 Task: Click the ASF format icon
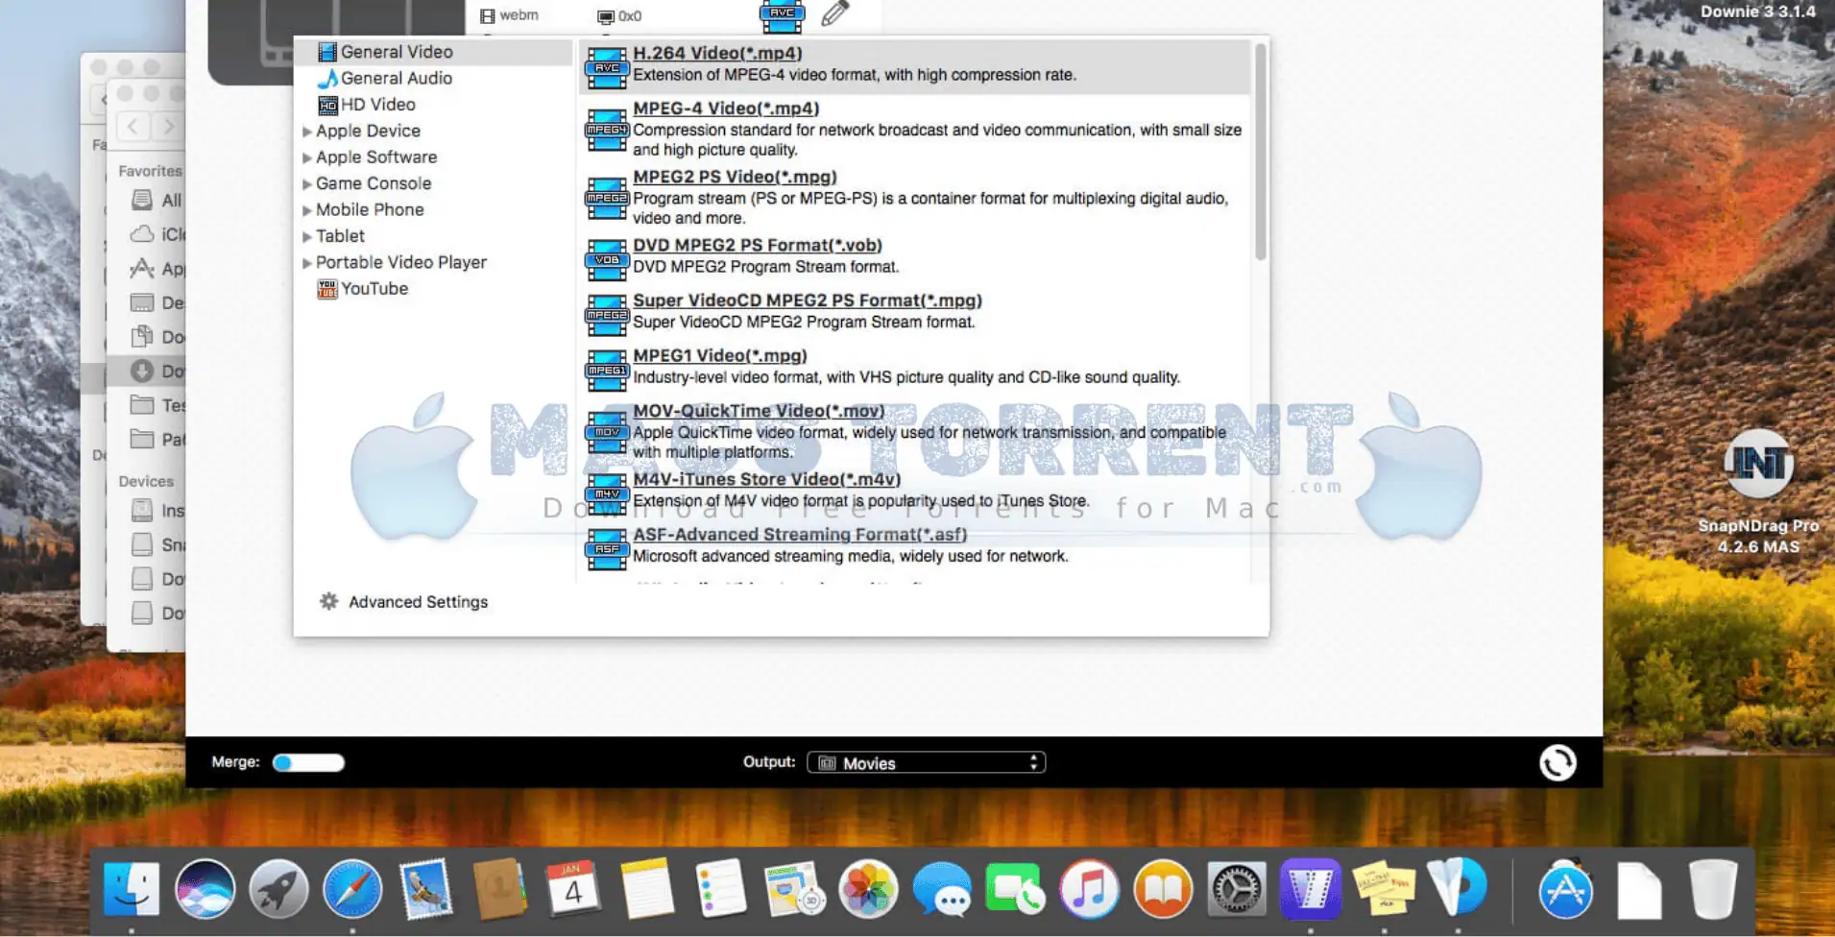pyautogui.click(x=607, y=549)
